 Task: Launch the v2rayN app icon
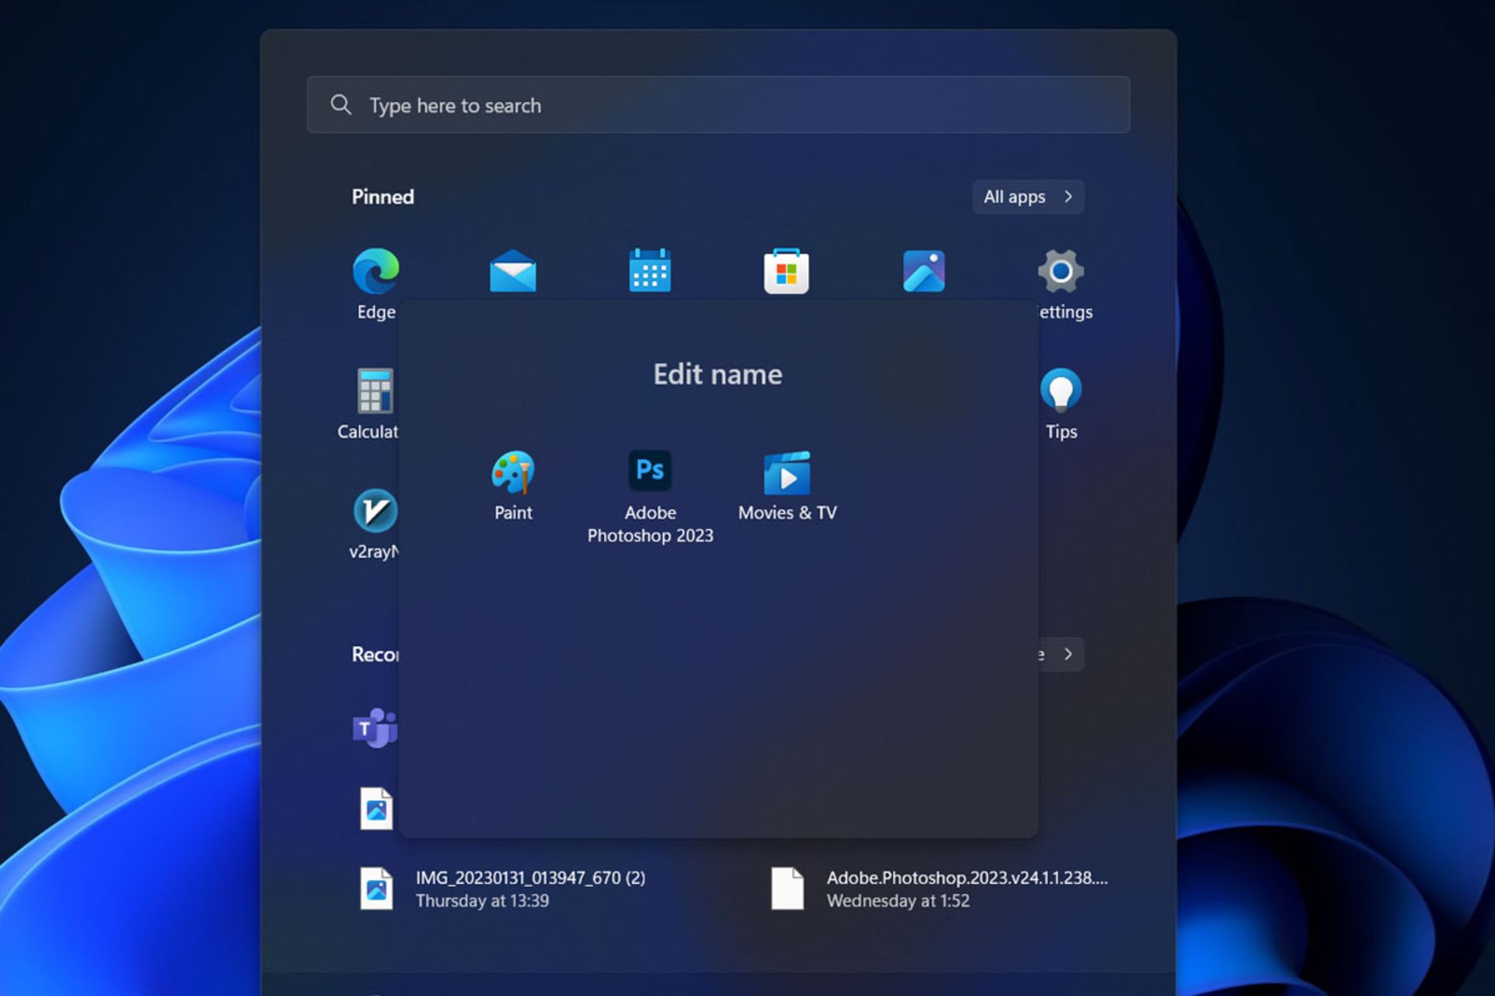click(375, 510)
